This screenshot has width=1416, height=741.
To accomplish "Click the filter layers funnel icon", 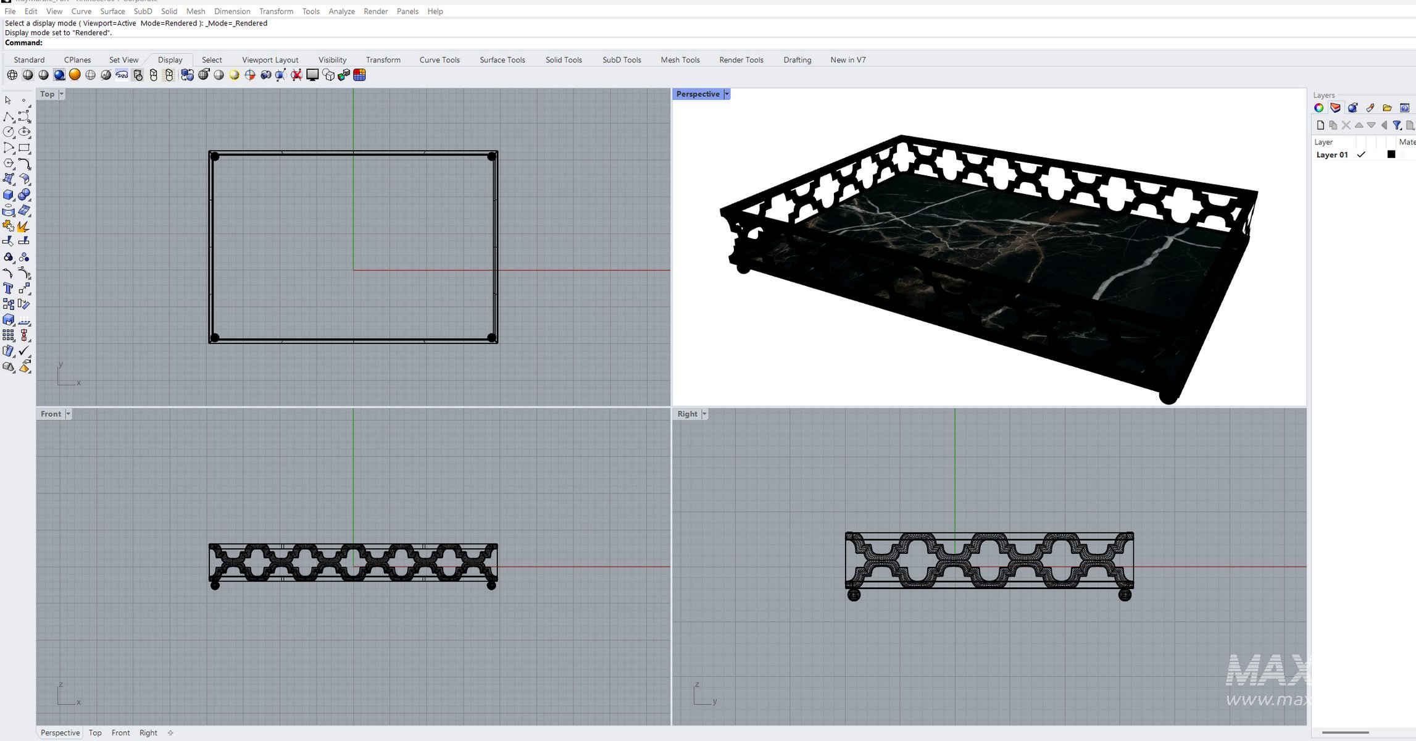I will click(1397, 125).
